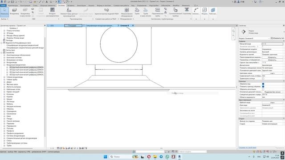Expand Гибкие воздуховоды tree node
Image resolution: width=285 pixels, height=160 pixels.
4,77
